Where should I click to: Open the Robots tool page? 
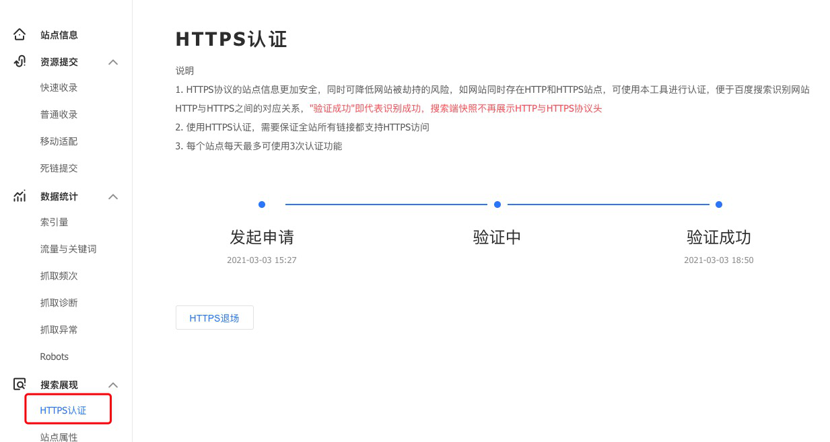(54, 356)
